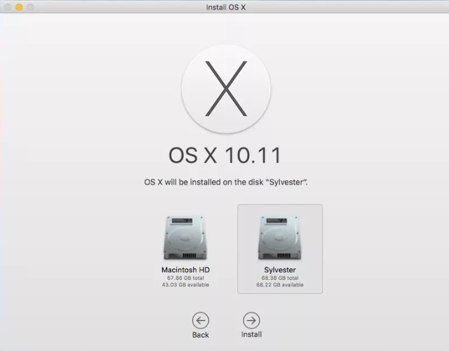Click the "Install" text label

click(x=251, y=334)
